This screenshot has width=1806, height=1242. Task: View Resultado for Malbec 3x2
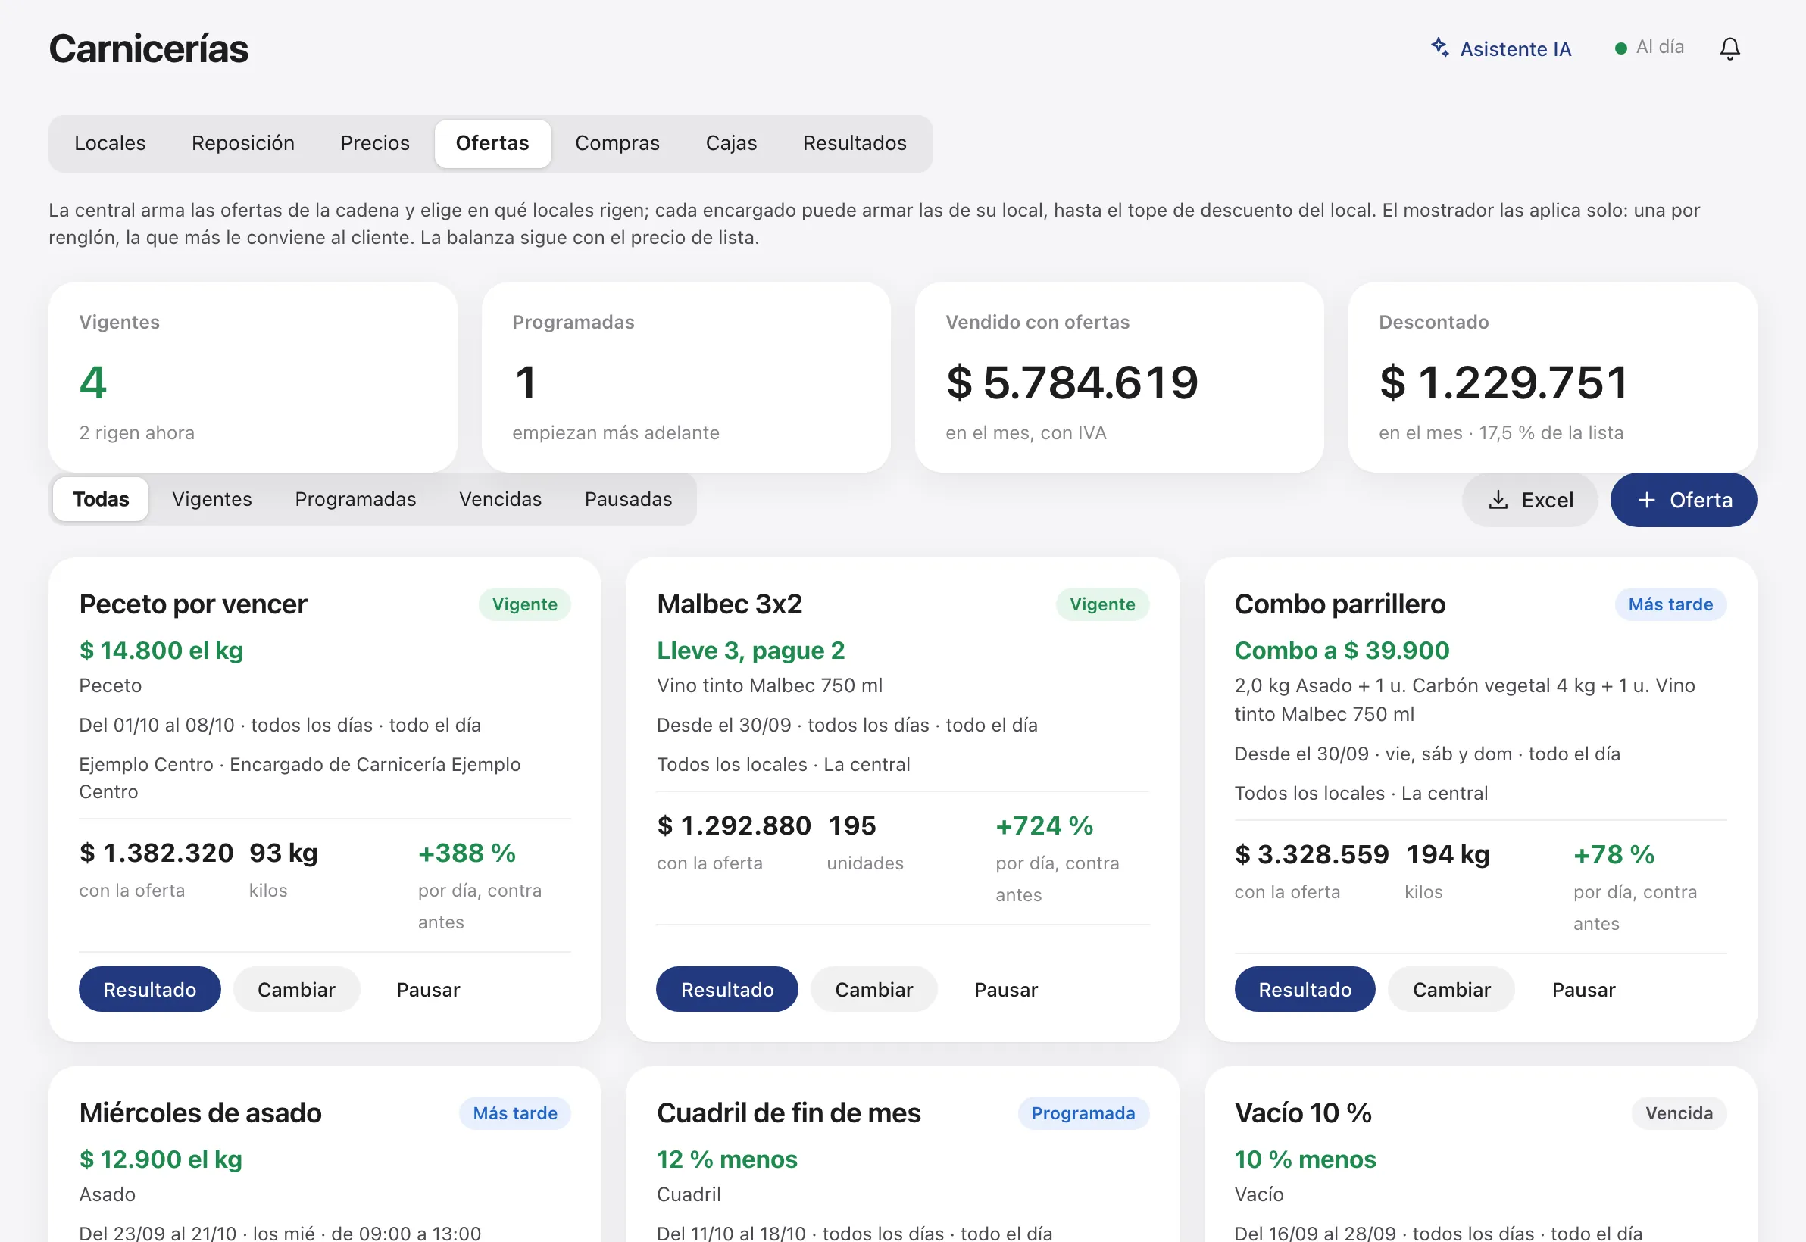pos(727,989)
